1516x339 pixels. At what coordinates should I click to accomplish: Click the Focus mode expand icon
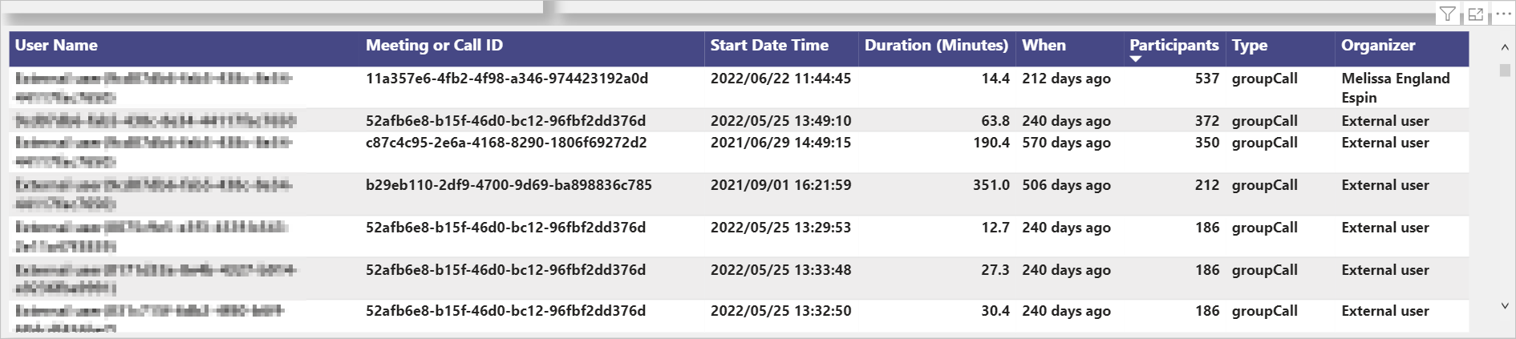point(1476,14)
